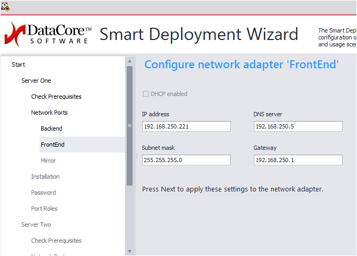The width and height of the screenshot is (357, 256).
Task: Click the sidebar scroll down arrow
Action: tap(129, 251)
